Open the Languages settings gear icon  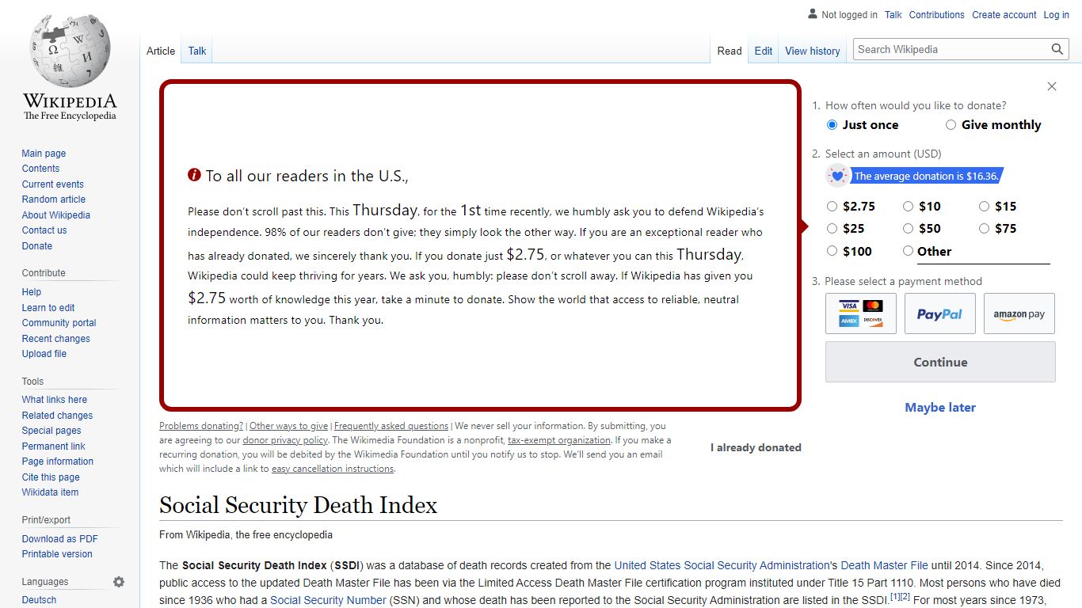tap(119, 582)
